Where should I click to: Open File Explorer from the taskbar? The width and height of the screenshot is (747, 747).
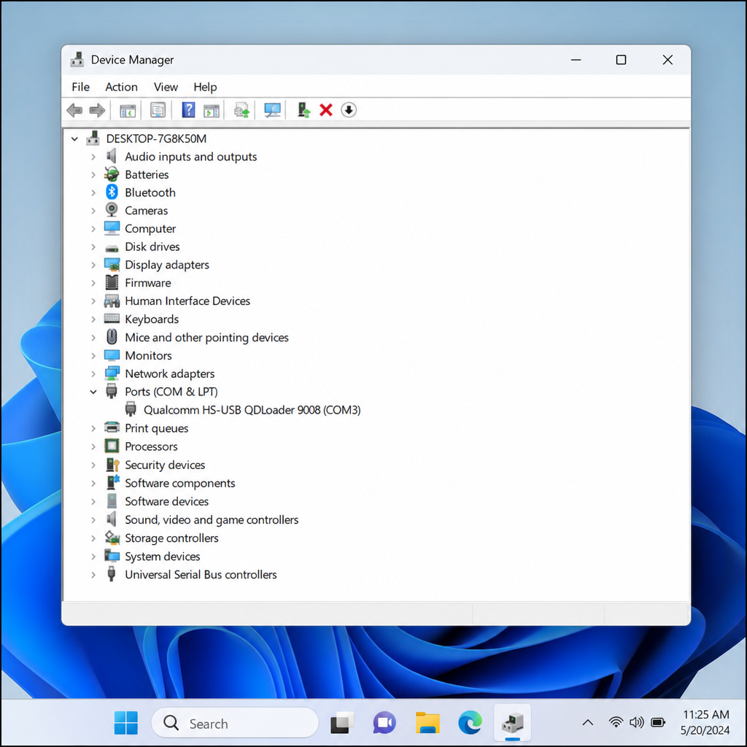(x=427, y=723)
